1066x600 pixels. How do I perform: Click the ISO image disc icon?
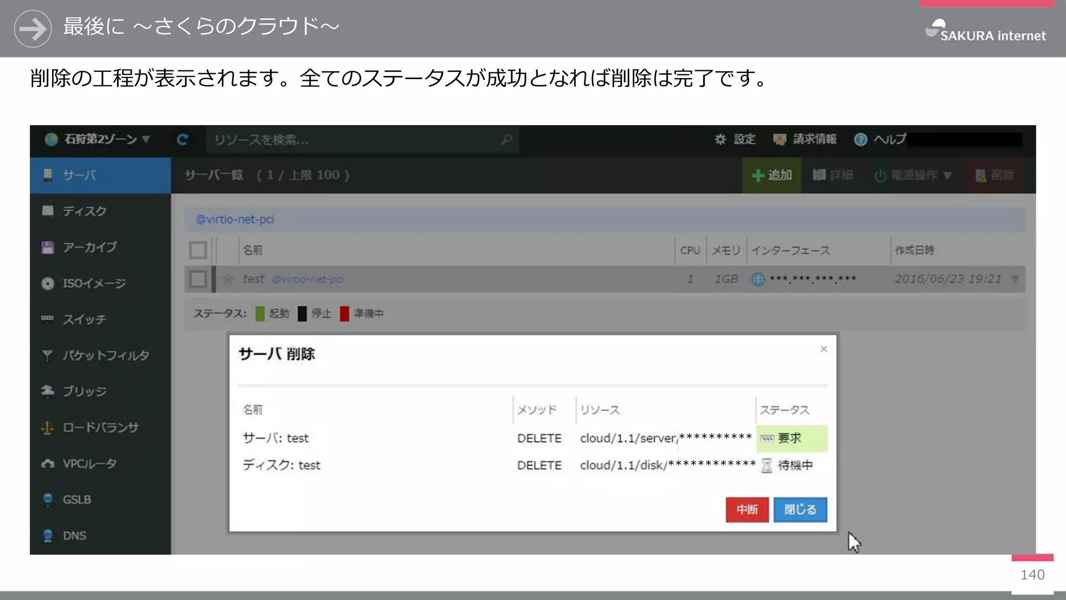47,283
